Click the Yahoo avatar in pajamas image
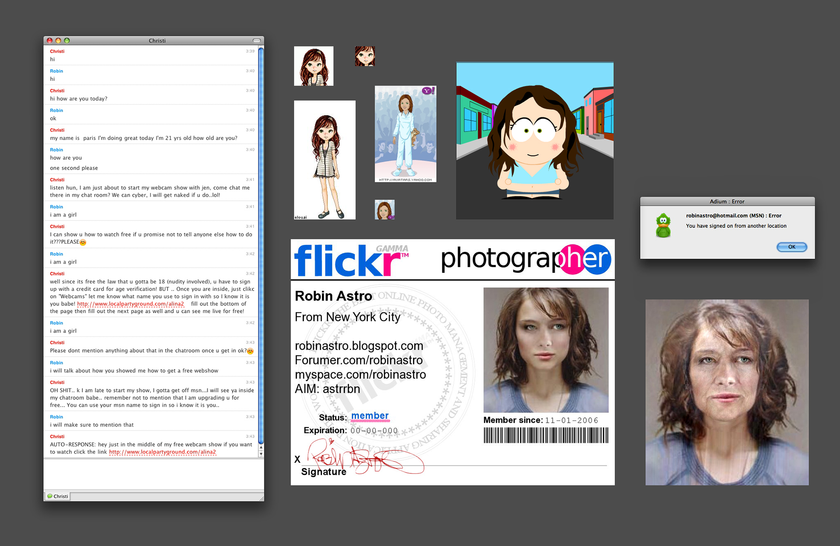This screenshot has width=840, height=546. click(406, 134)
